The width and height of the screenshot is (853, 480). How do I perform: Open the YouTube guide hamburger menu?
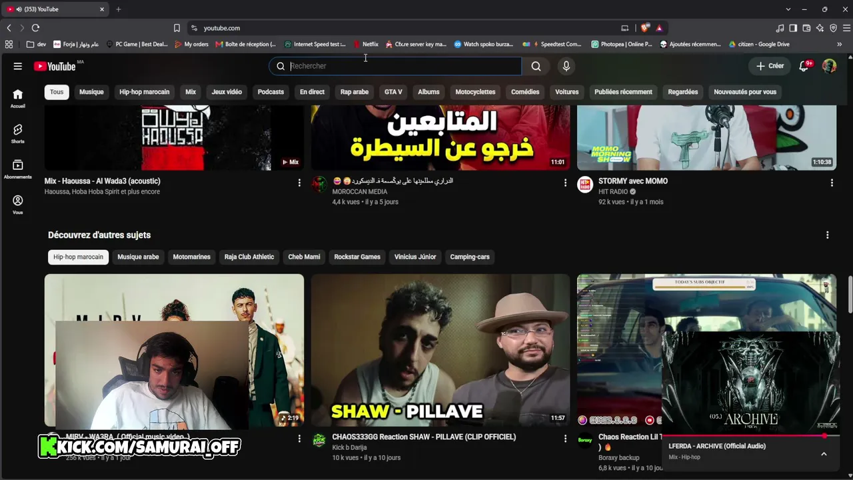point(18,66)
